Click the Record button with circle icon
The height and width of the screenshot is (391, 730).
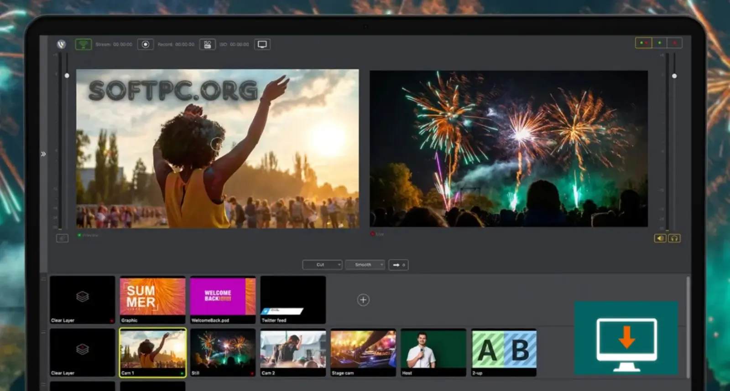tap(146, 44)
